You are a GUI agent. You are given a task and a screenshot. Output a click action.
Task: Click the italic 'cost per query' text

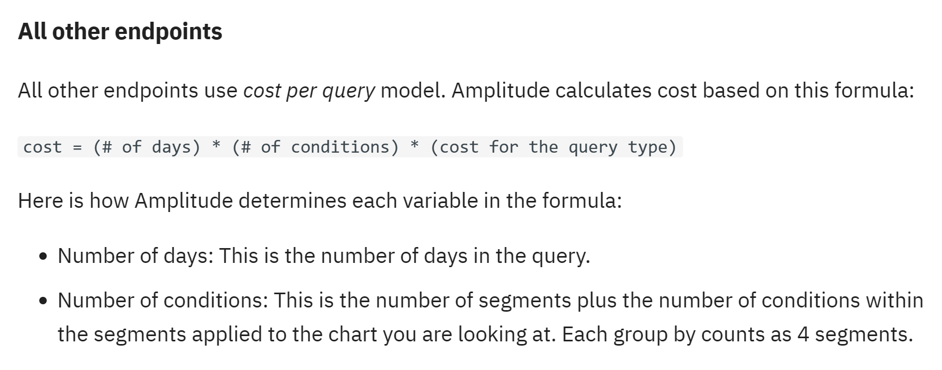point(309,91)
